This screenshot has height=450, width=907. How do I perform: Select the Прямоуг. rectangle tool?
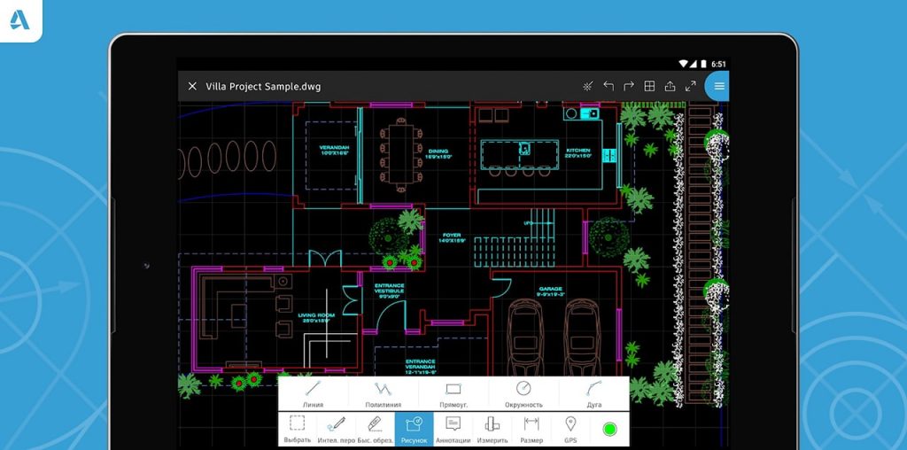tap(453, 394)
